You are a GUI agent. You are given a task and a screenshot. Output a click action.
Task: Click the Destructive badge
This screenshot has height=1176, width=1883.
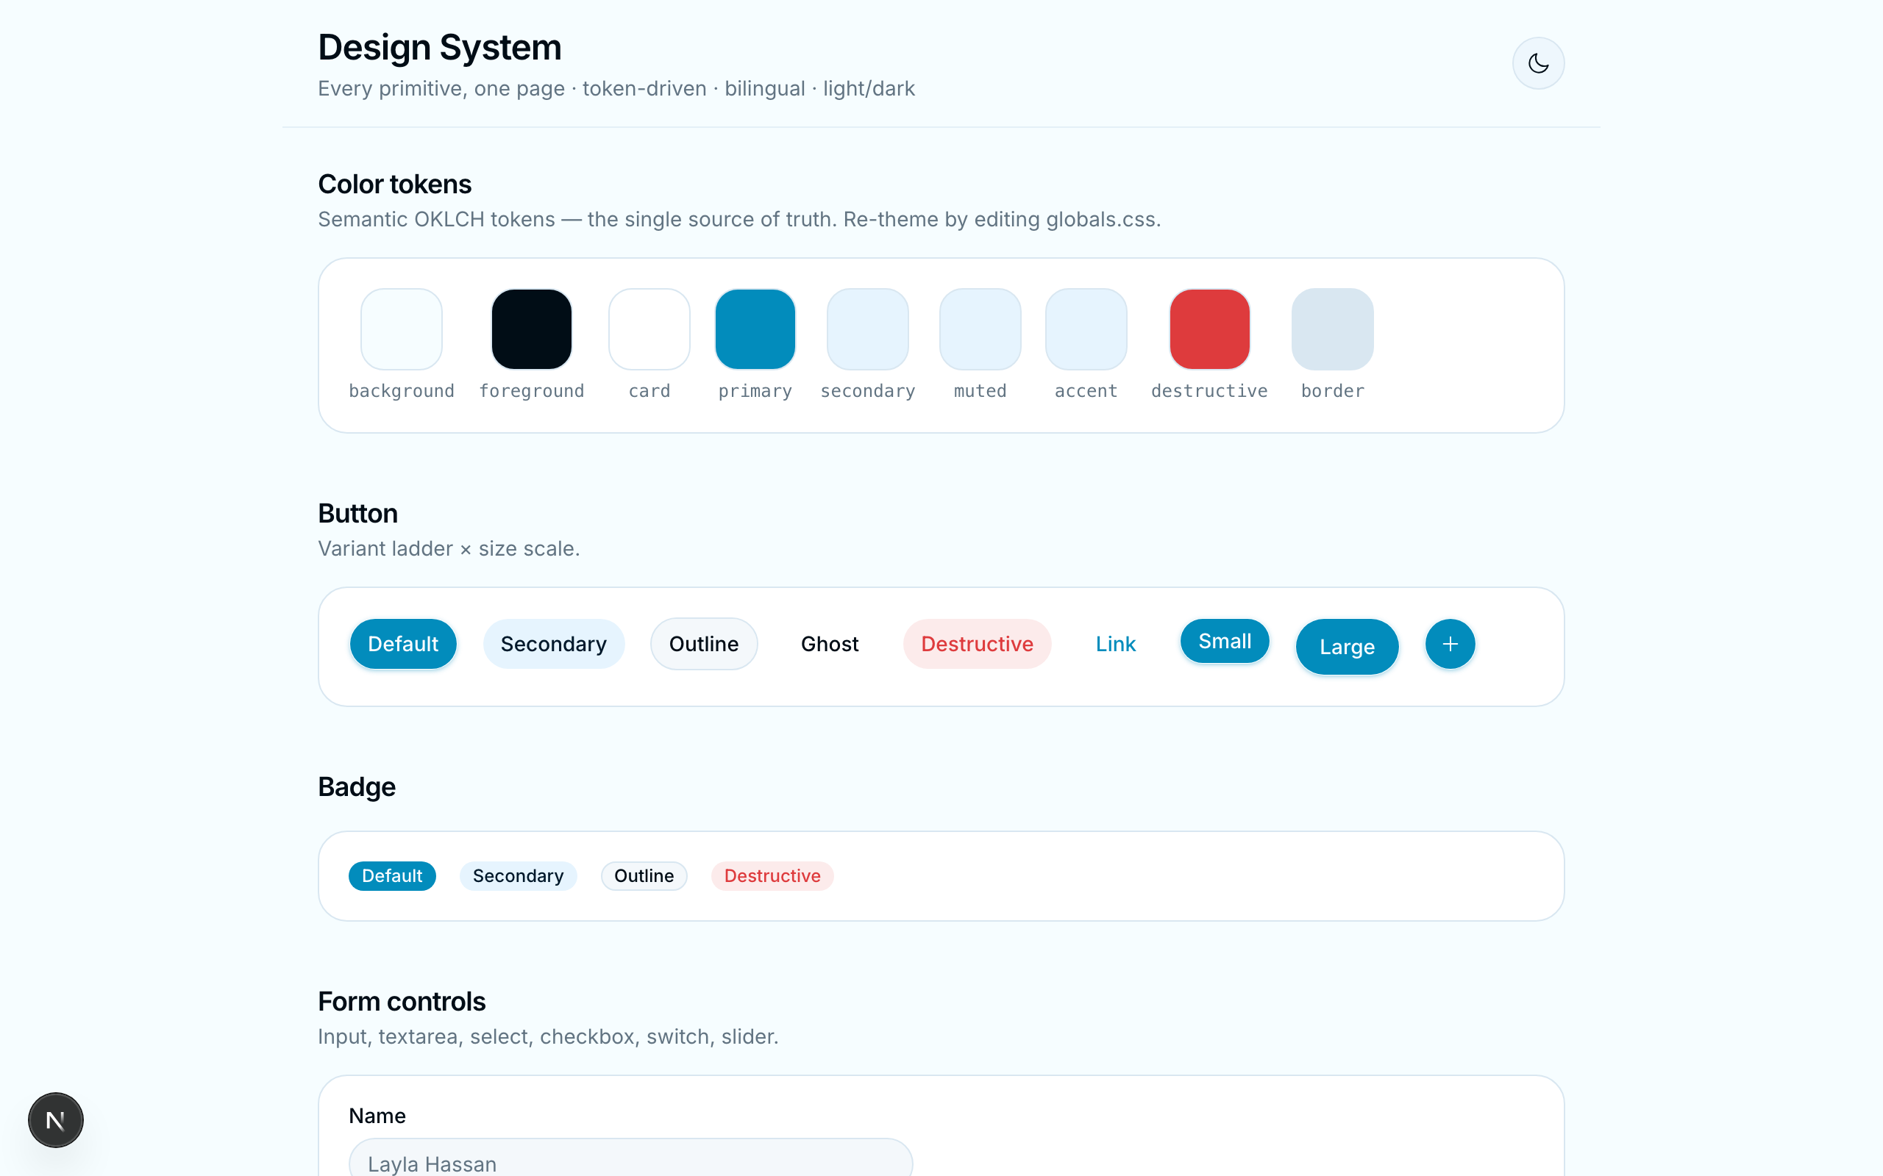[772, 876]
